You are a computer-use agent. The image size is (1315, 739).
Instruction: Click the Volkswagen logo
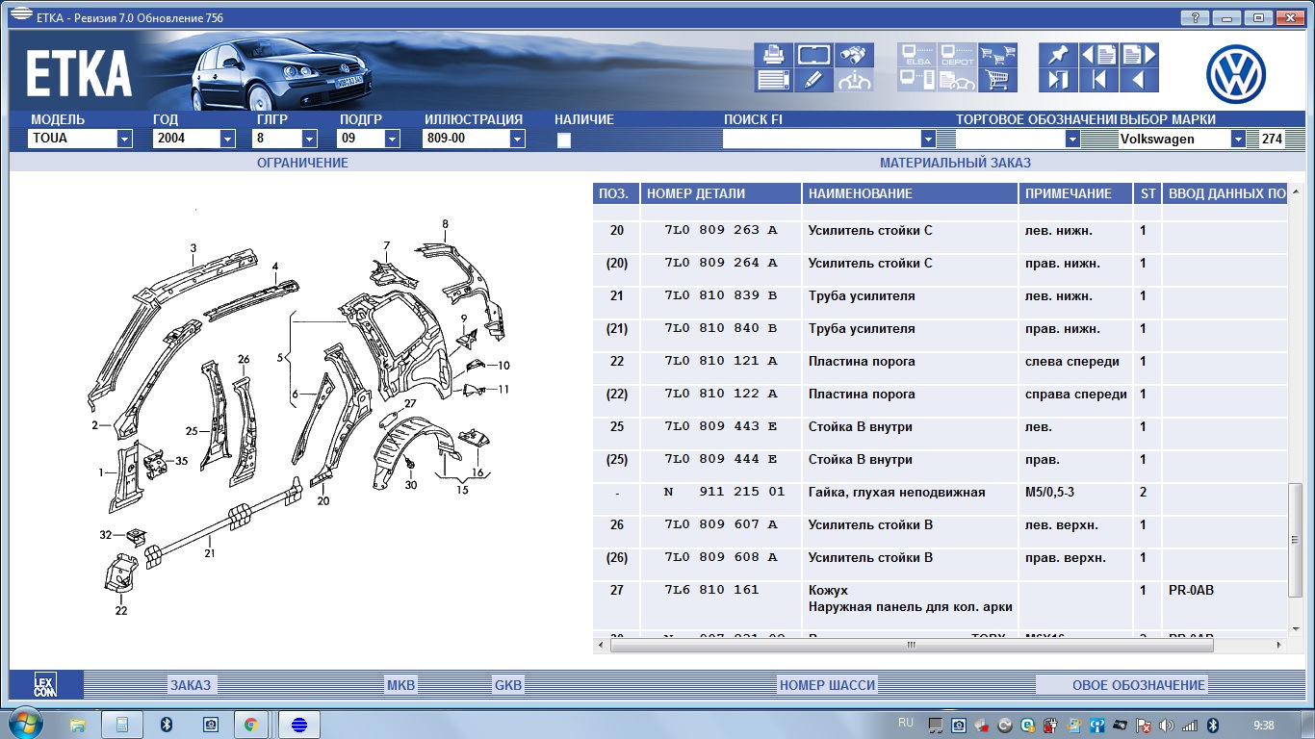point(1236,74)
